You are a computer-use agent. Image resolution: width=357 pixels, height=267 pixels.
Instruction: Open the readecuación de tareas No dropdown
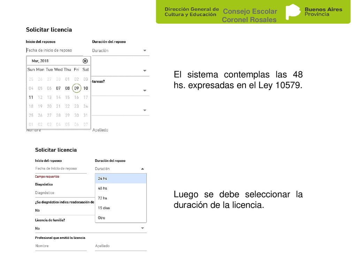tap(64, 210)
